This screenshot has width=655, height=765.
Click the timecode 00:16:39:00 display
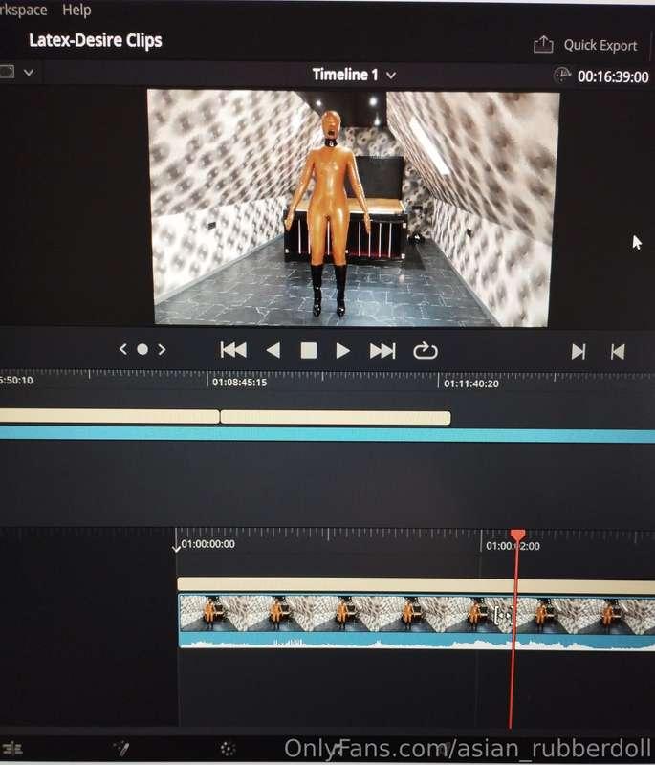(x=613, y=77)
